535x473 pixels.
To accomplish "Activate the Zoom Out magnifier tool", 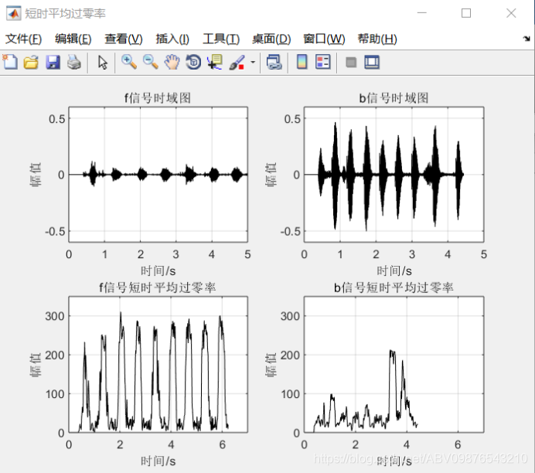I will point(151,62).
